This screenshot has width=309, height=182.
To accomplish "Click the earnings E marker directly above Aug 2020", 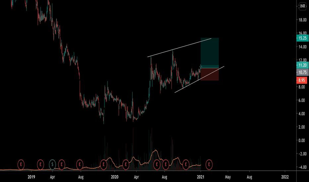I will [x=166, y=164].
